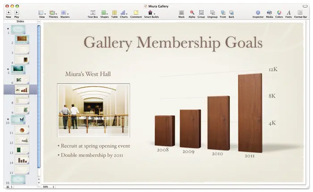Open the Themes chooser
The width and height of the screenshot is (313, 192).
(x=53, y=14)
